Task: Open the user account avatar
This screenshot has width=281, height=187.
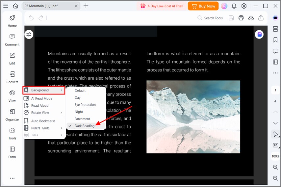Action: tap(224, 6)
